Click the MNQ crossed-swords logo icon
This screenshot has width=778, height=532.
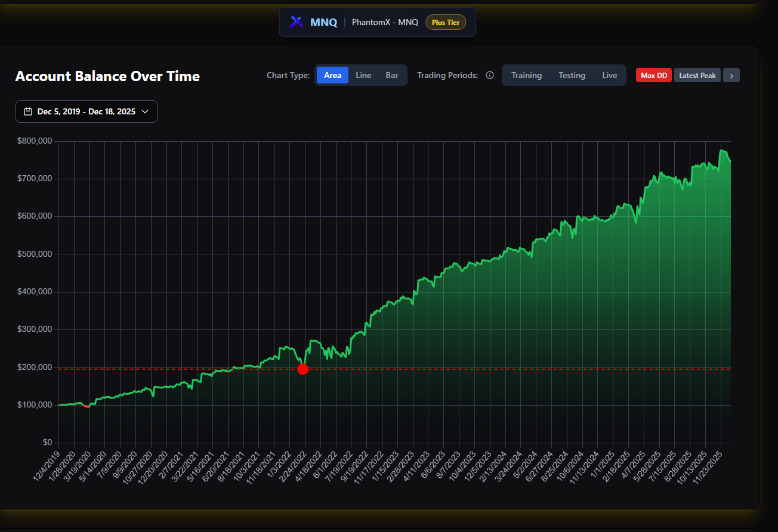297,22
